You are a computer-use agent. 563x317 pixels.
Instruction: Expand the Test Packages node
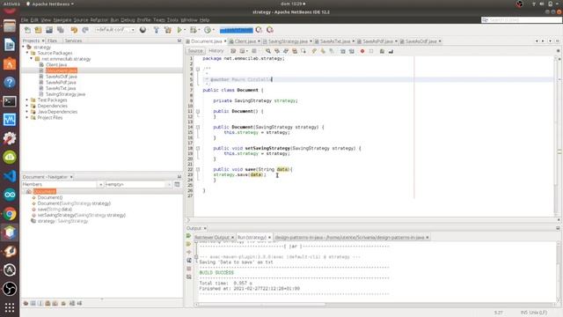27,100
